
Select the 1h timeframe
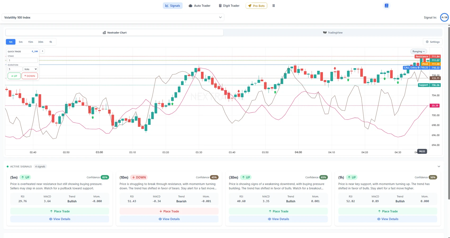pos(51,42)
